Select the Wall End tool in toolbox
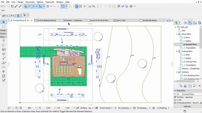Image resolution: width=202 pixels, height=113 pixels. [x=3, y=45]
